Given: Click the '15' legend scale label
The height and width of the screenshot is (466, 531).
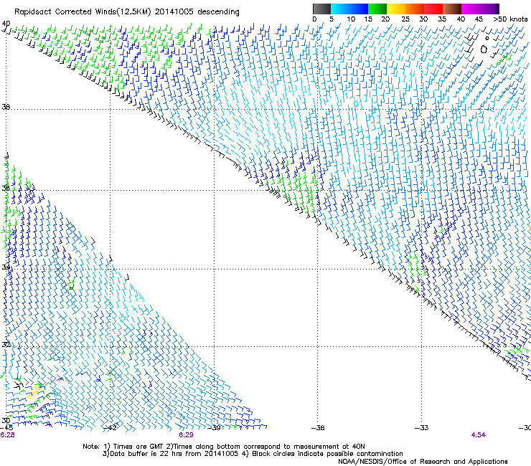Looking at the screenshot, I should (x=368, y=19).
